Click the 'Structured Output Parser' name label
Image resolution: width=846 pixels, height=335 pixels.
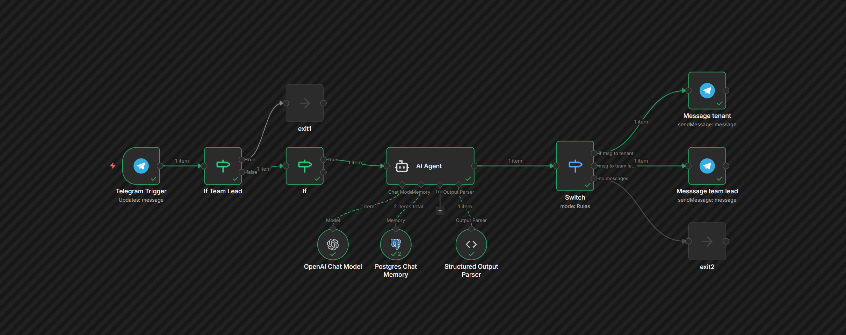pyautogui.click(x=471, y=270)
